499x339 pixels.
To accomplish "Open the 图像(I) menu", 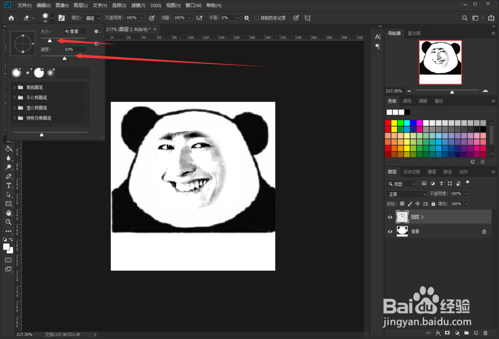I will 62,5.
